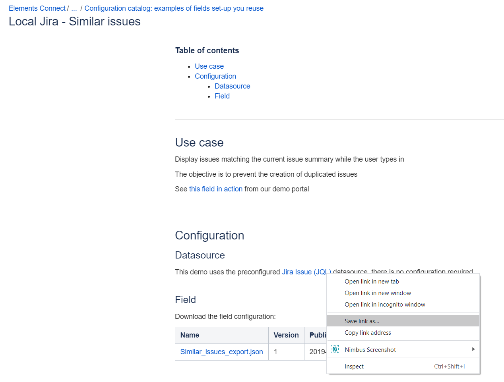This screenshot has height=382, width=504.
Task: Choose 'Open link in new window'
Action: coord(378,293)
